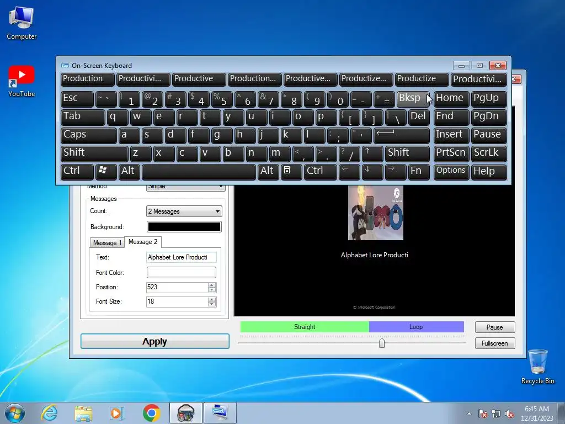Pick the black Background color swatch
Viewport: 565px width, 424px height.
[184, 227]
